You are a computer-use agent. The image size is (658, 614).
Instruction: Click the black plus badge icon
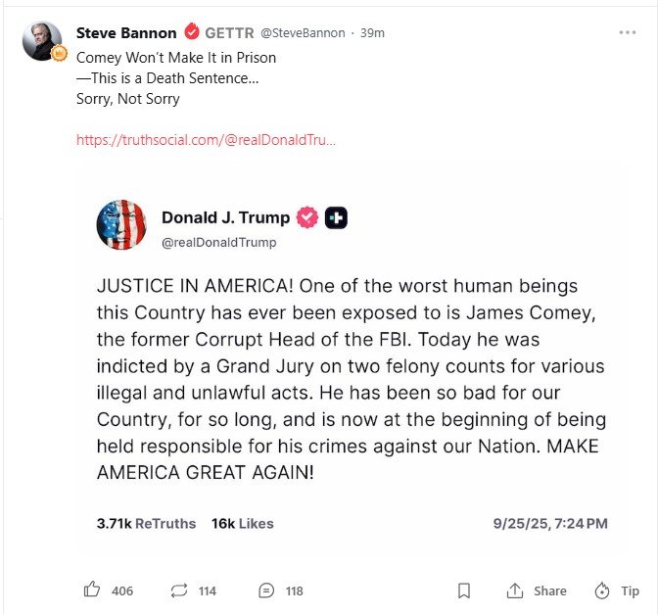point(336,217)
